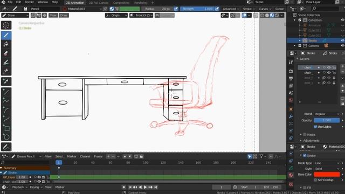Screen dimensions: 345x194
Task: Select the Cutter tool
Action: point(6,71)
